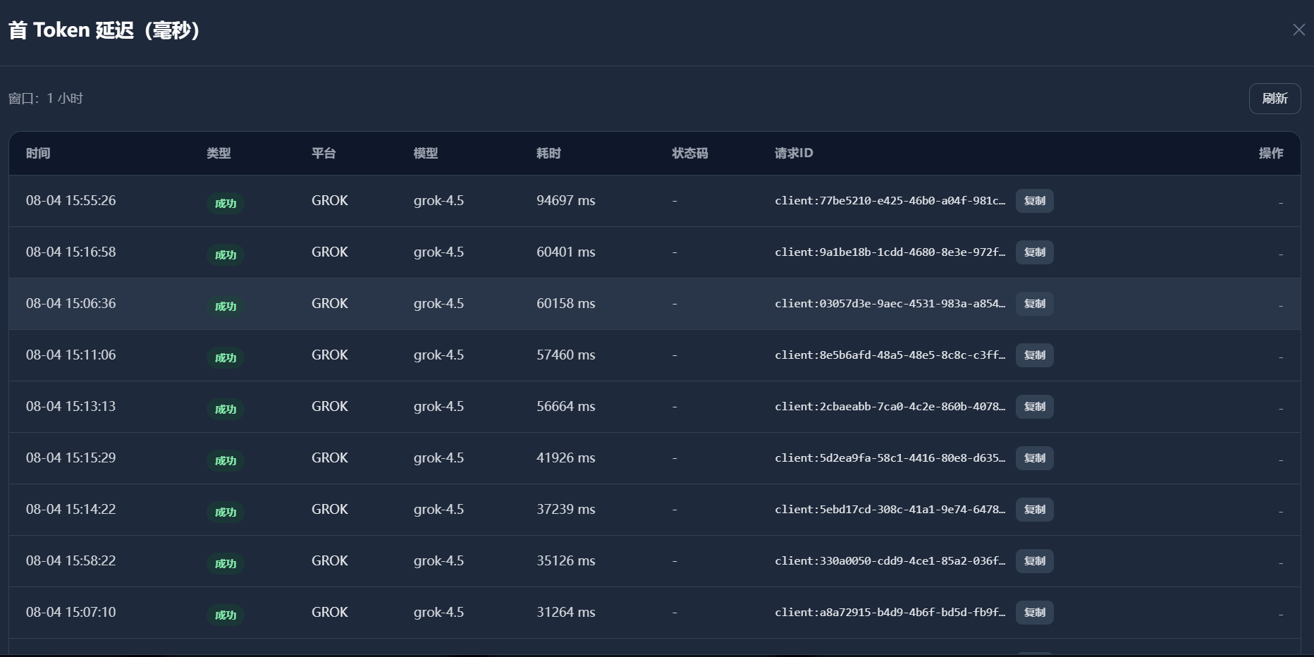Screen dimensions: 1314x657
Task: Click request ID client:9a1be18b-1cdd
Action: tap(890, 252)
